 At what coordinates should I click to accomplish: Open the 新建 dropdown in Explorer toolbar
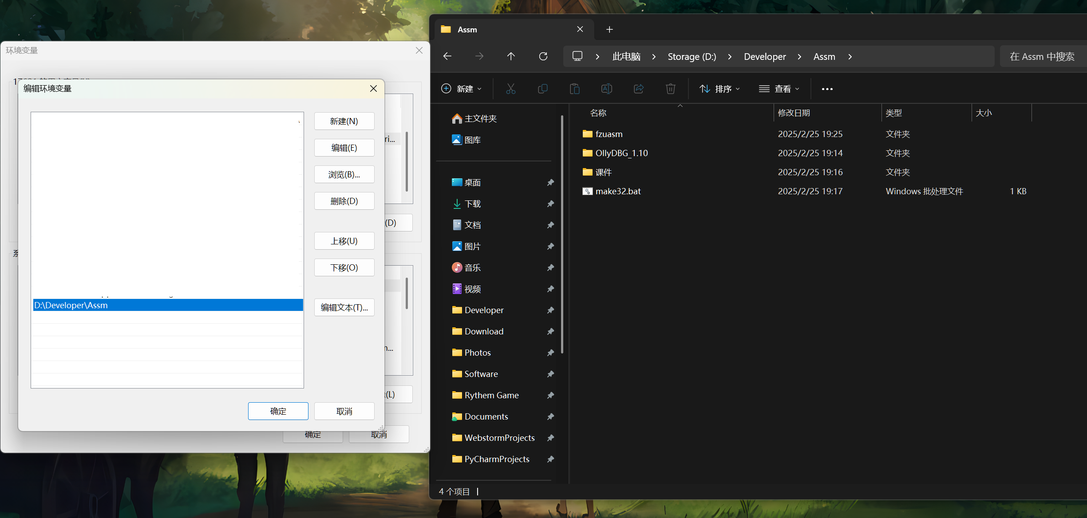[x=461, y=89]
